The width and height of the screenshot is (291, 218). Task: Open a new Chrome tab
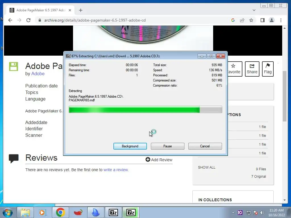[x=80, y=10]
